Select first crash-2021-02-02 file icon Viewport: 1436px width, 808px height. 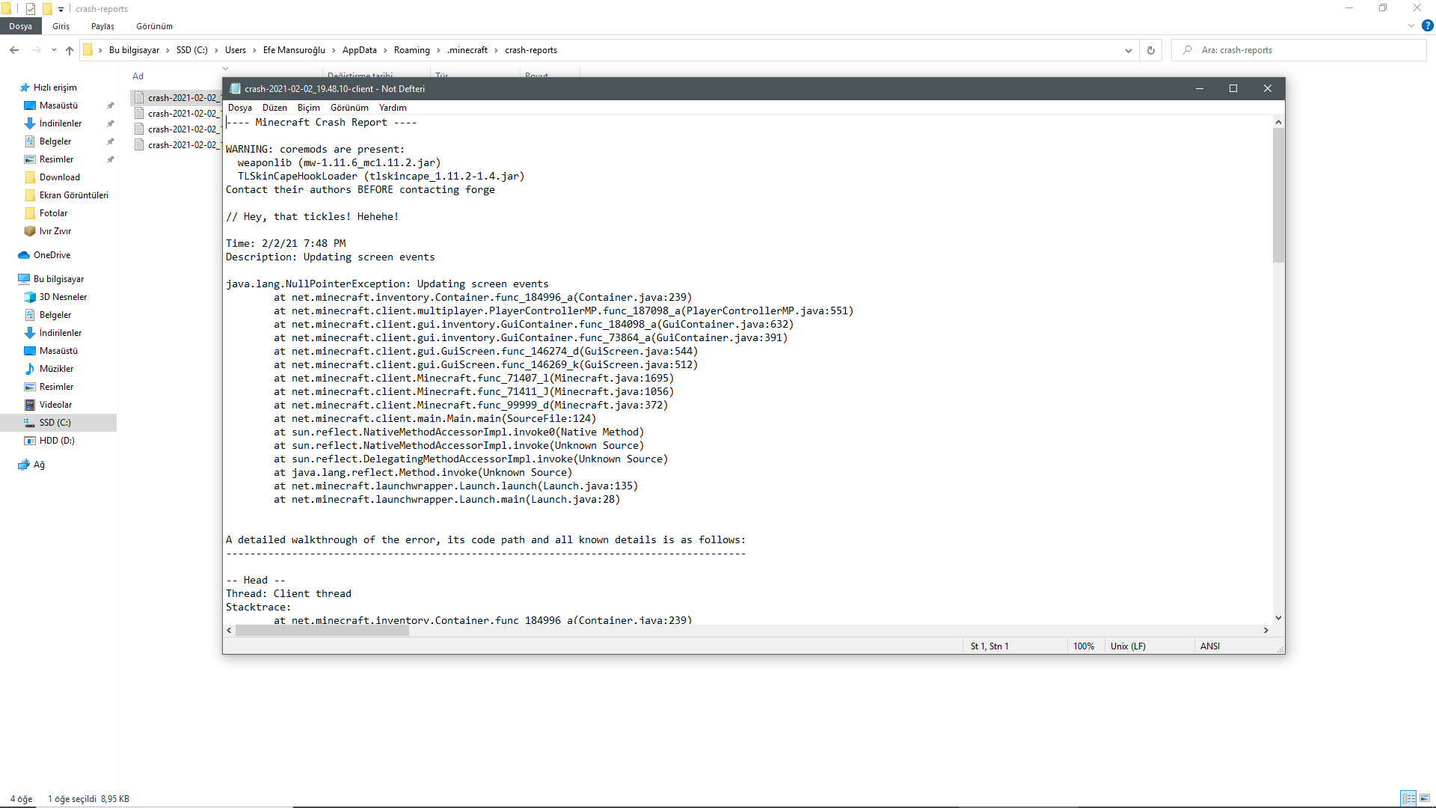pos(139,98)
